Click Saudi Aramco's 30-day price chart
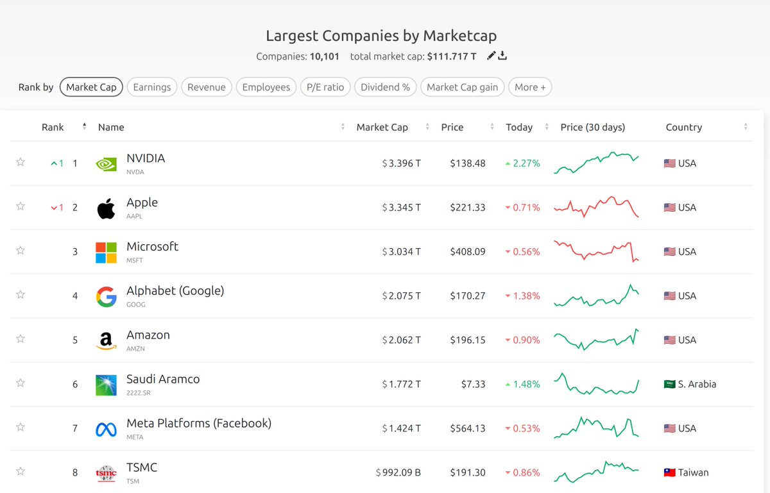 596,384
